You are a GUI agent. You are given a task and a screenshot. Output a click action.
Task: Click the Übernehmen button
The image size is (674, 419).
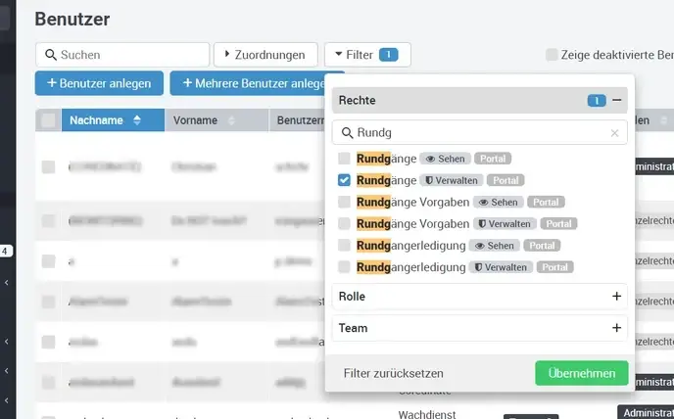point(581,373)
